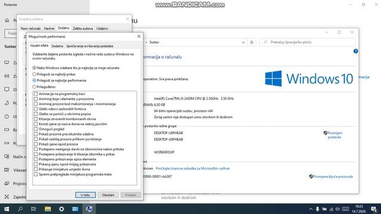381x214 pixels.
Task: Open Naziv računala tab in Svojstva sustava
Action: 30,29
